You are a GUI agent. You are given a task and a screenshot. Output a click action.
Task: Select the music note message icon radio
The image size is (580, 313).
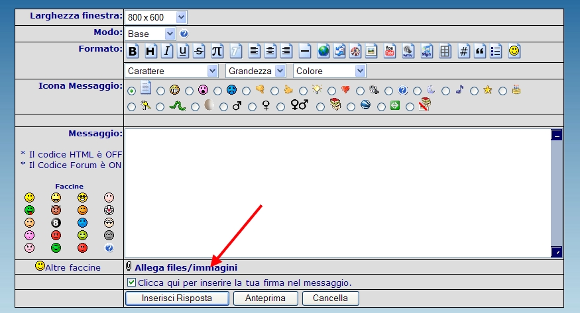[445, 91]
